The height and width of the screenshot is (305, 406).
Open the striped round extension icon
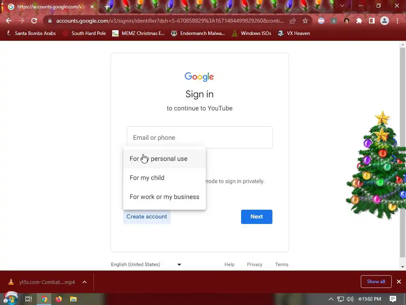pos(321,21)
